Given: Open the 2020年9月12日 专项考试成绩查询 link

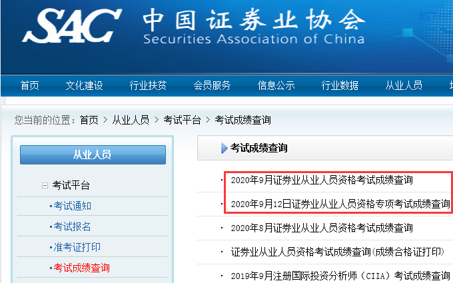Looking at the screenshot, I should click(340, 203).
